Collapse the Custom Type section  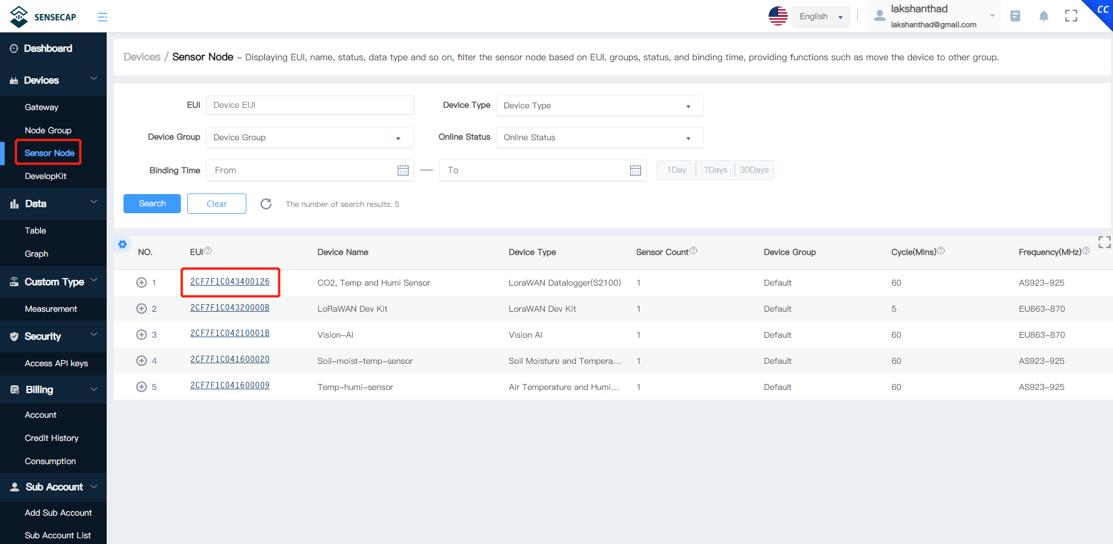pyautogui.click(x=53, y=282)
